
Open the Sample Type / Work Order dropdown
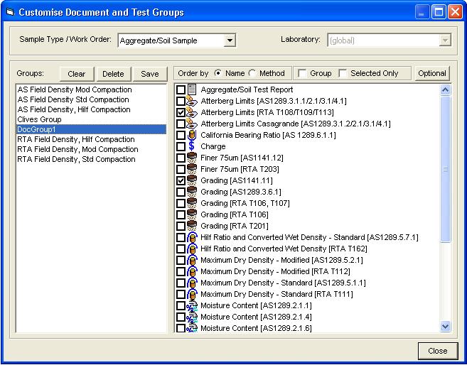click(x=229, y=40)
